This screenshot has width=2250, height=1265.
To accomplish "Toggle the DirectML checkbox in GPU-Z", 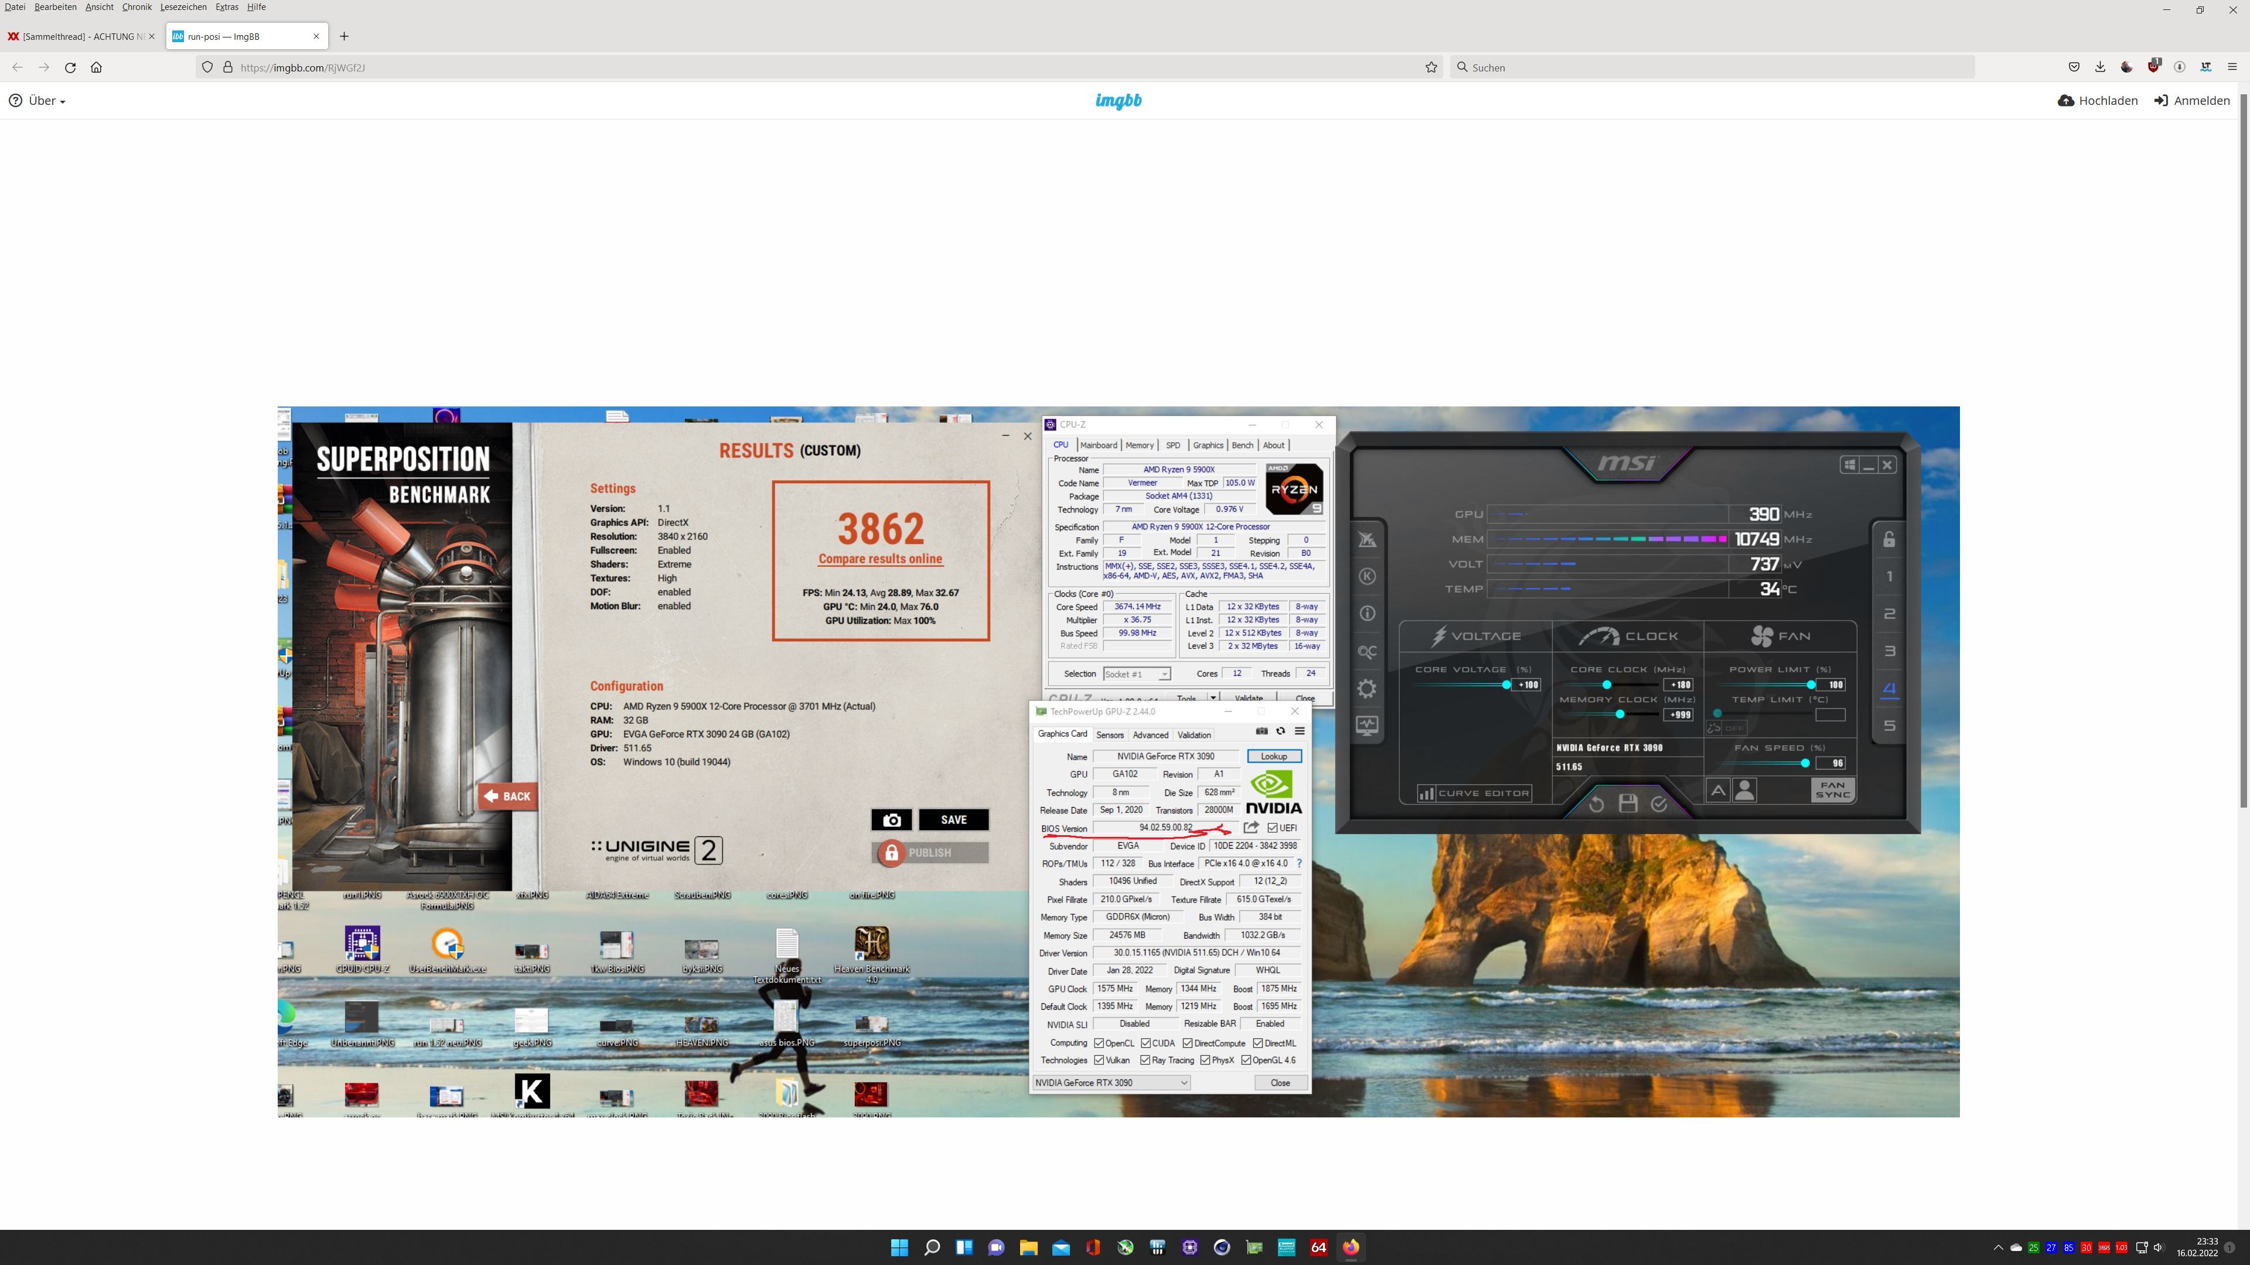I will click(1258, 1043).
